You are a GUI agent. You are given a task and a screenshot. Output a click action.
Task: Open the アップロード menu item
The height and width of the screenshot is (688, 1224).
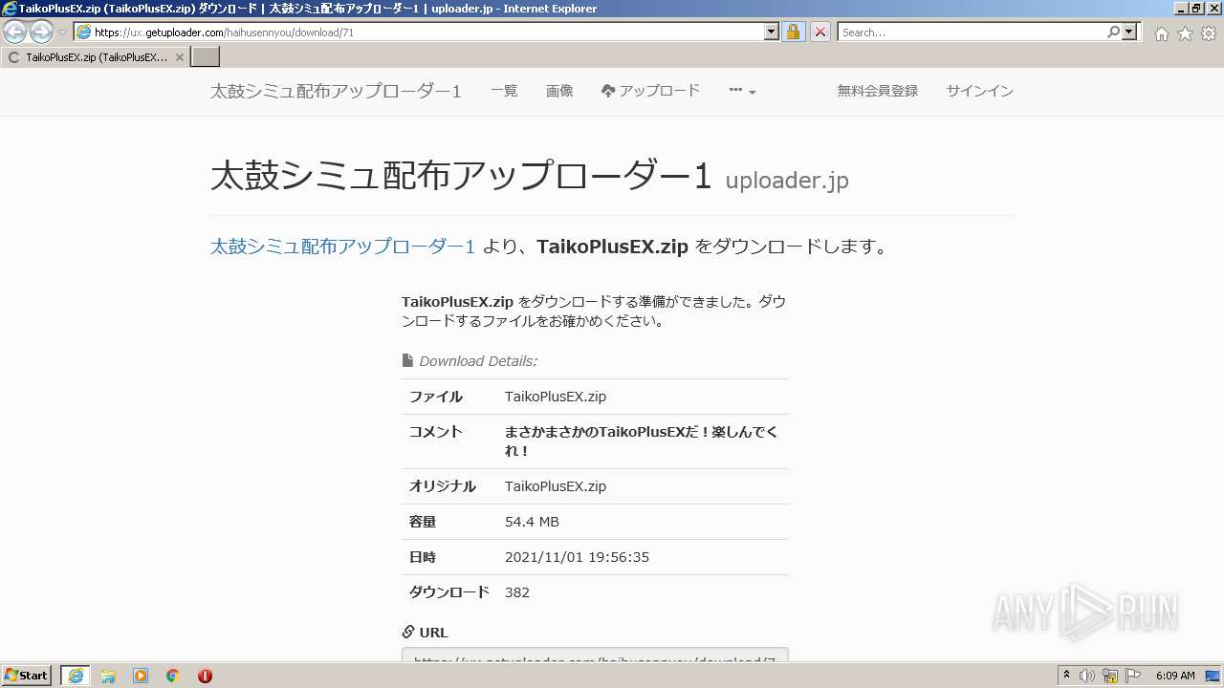(650, 91)
